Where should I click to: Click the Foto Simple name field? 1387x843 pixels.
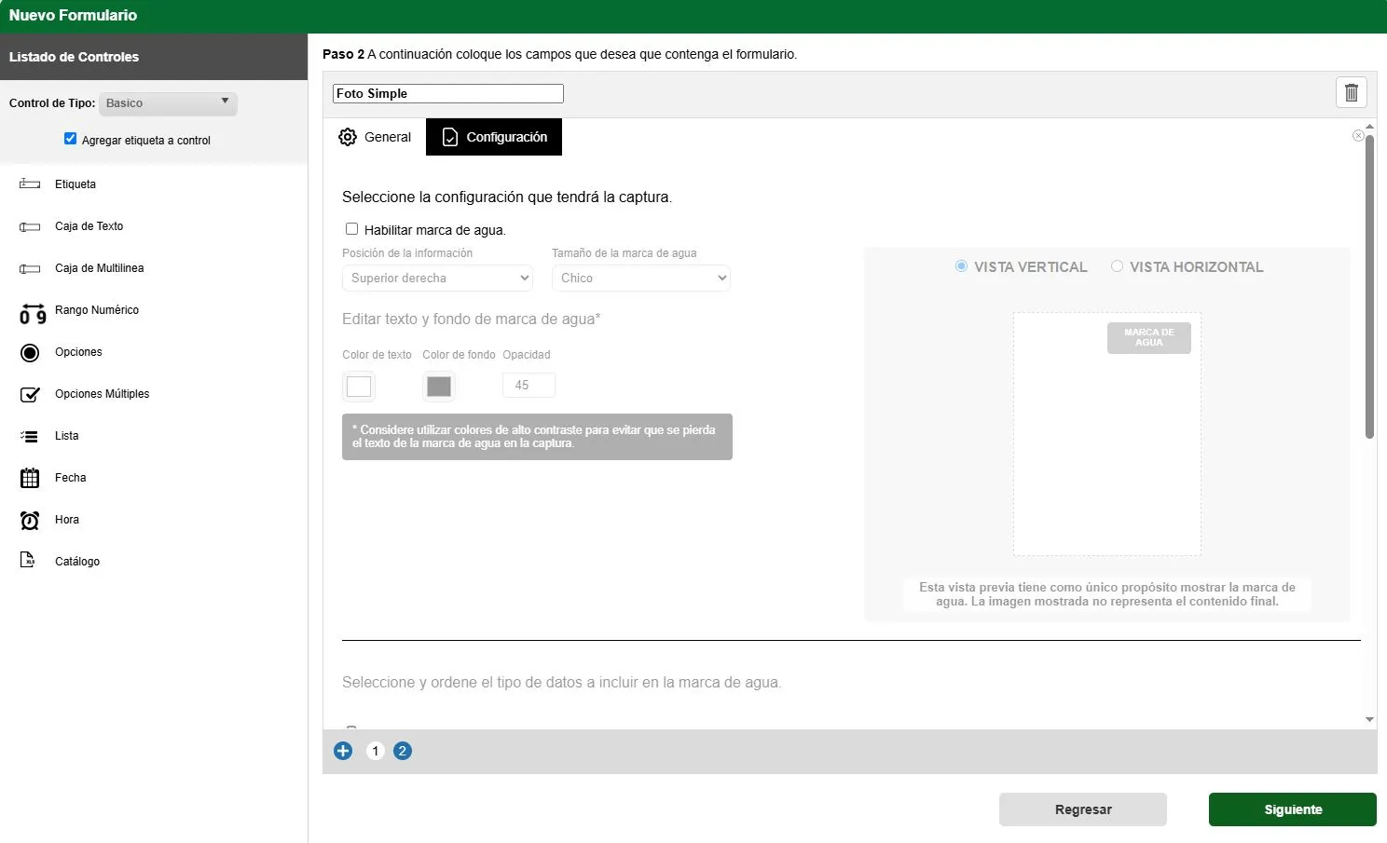[x=448, y=93]
